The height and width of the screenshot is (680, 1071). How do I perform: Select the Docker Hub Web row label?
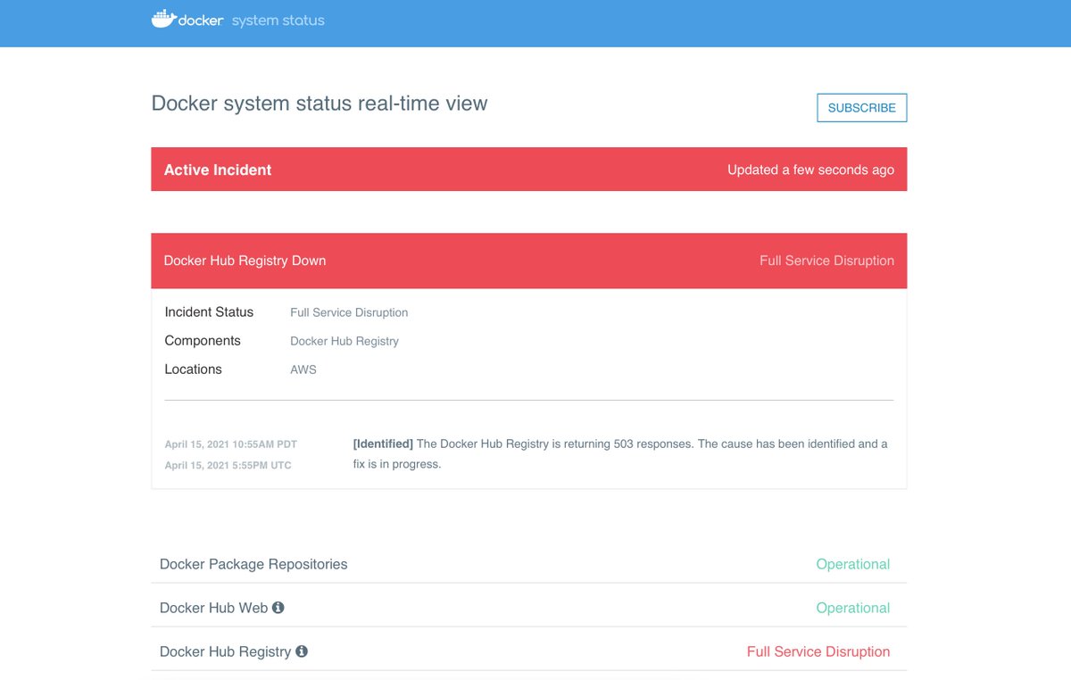pyautogui.click(x=214, y=608)
